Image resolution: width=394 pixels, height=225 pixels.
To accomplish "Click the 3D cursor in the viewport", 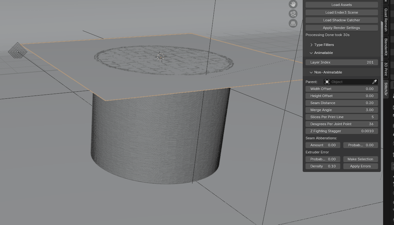I will point(160,57).
